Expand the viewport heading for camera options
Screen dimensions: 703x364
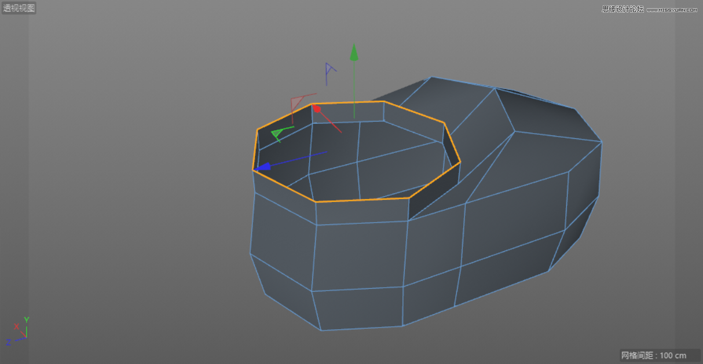tap(19, 8)
